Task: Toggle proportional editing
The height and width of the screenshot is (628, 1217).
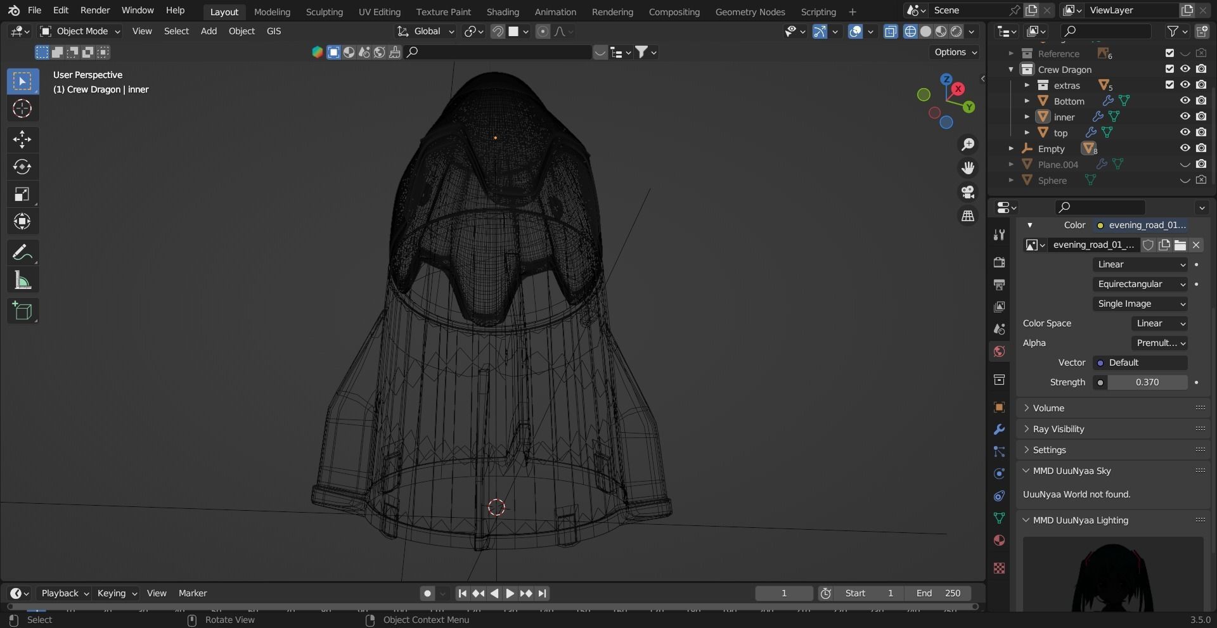Action: coord(543,31)
